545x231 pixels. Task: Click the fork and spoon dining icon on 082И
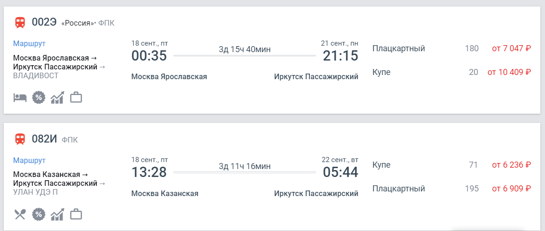[20, 214]
